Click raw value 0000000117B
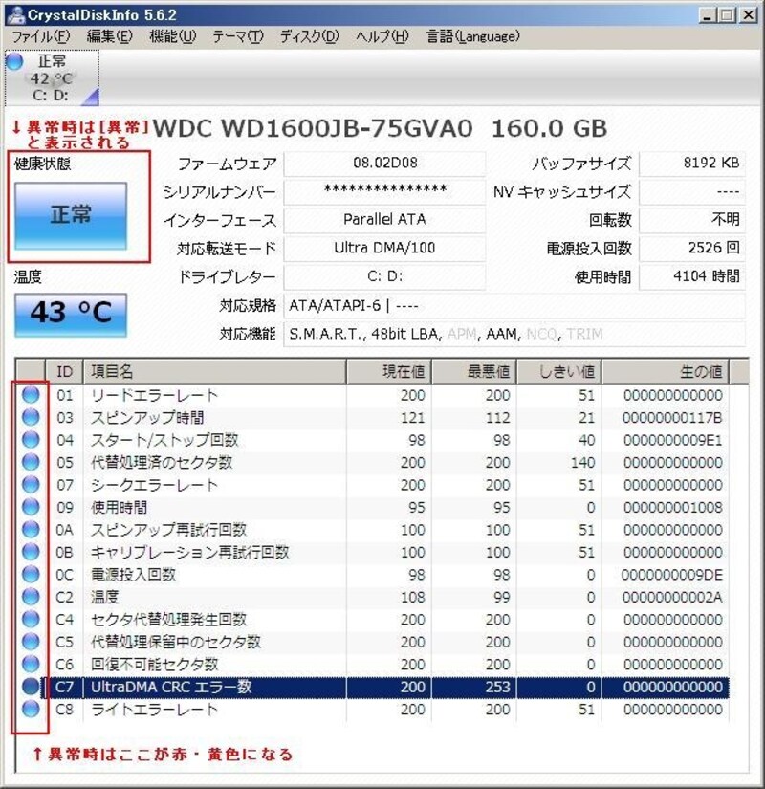The width and height of the screenshot is (765, 789). point(672,418)
